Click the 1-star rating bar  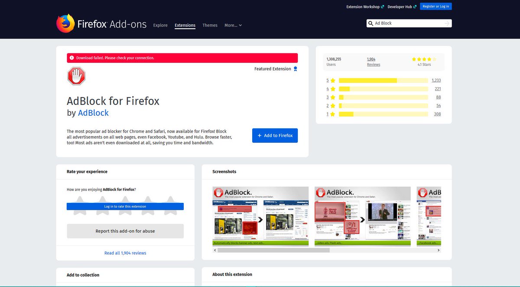(x=383, y=114)
